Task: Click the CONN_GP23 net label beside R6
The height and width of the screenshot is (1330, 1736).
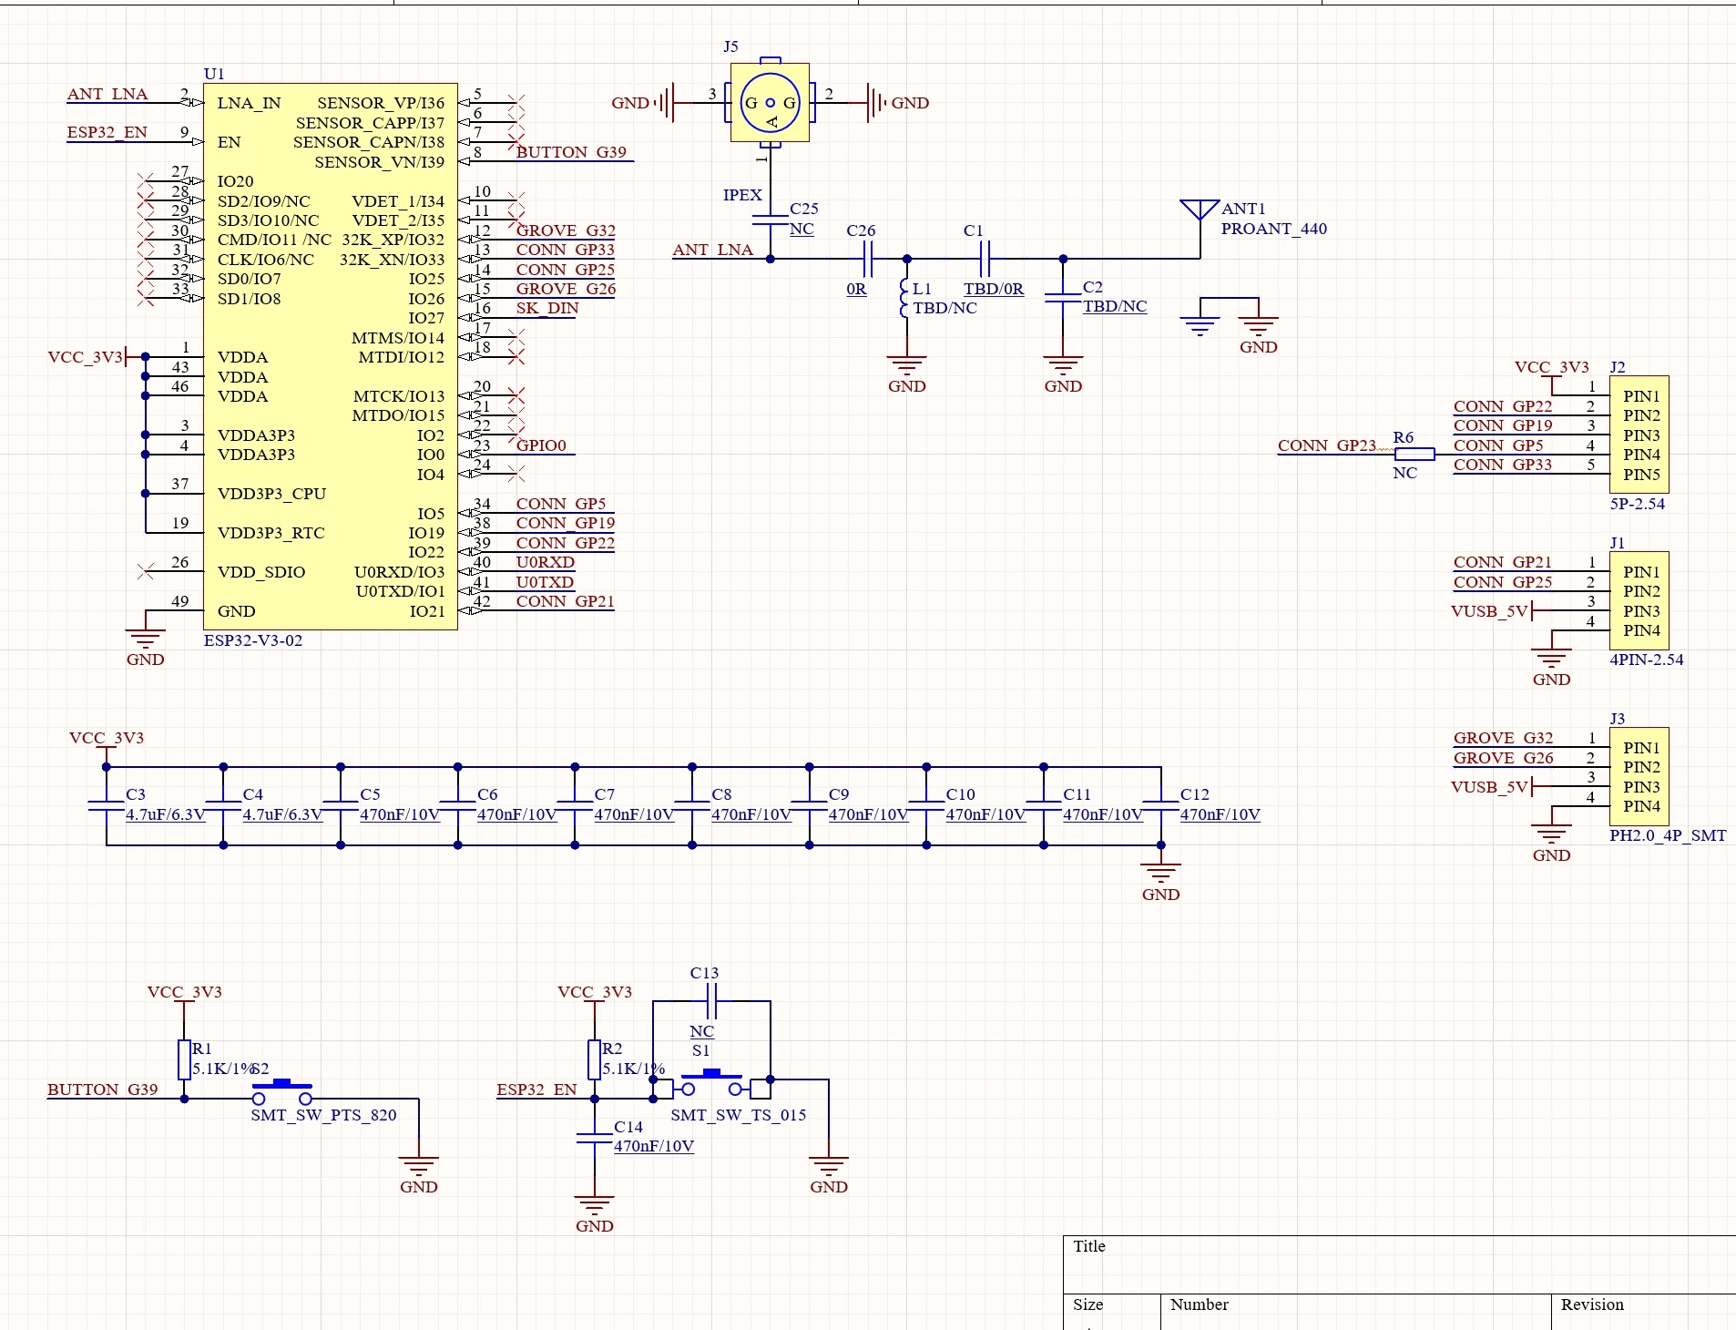Action: click(x=1327, y=445)
